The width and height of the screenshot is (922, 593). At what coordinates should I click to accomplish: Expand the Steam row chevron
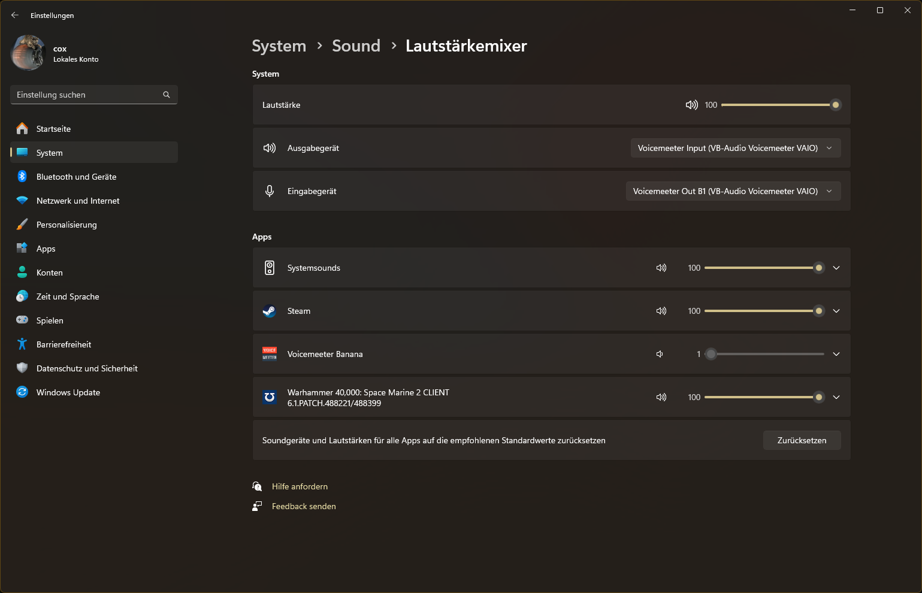coord(836,311)
